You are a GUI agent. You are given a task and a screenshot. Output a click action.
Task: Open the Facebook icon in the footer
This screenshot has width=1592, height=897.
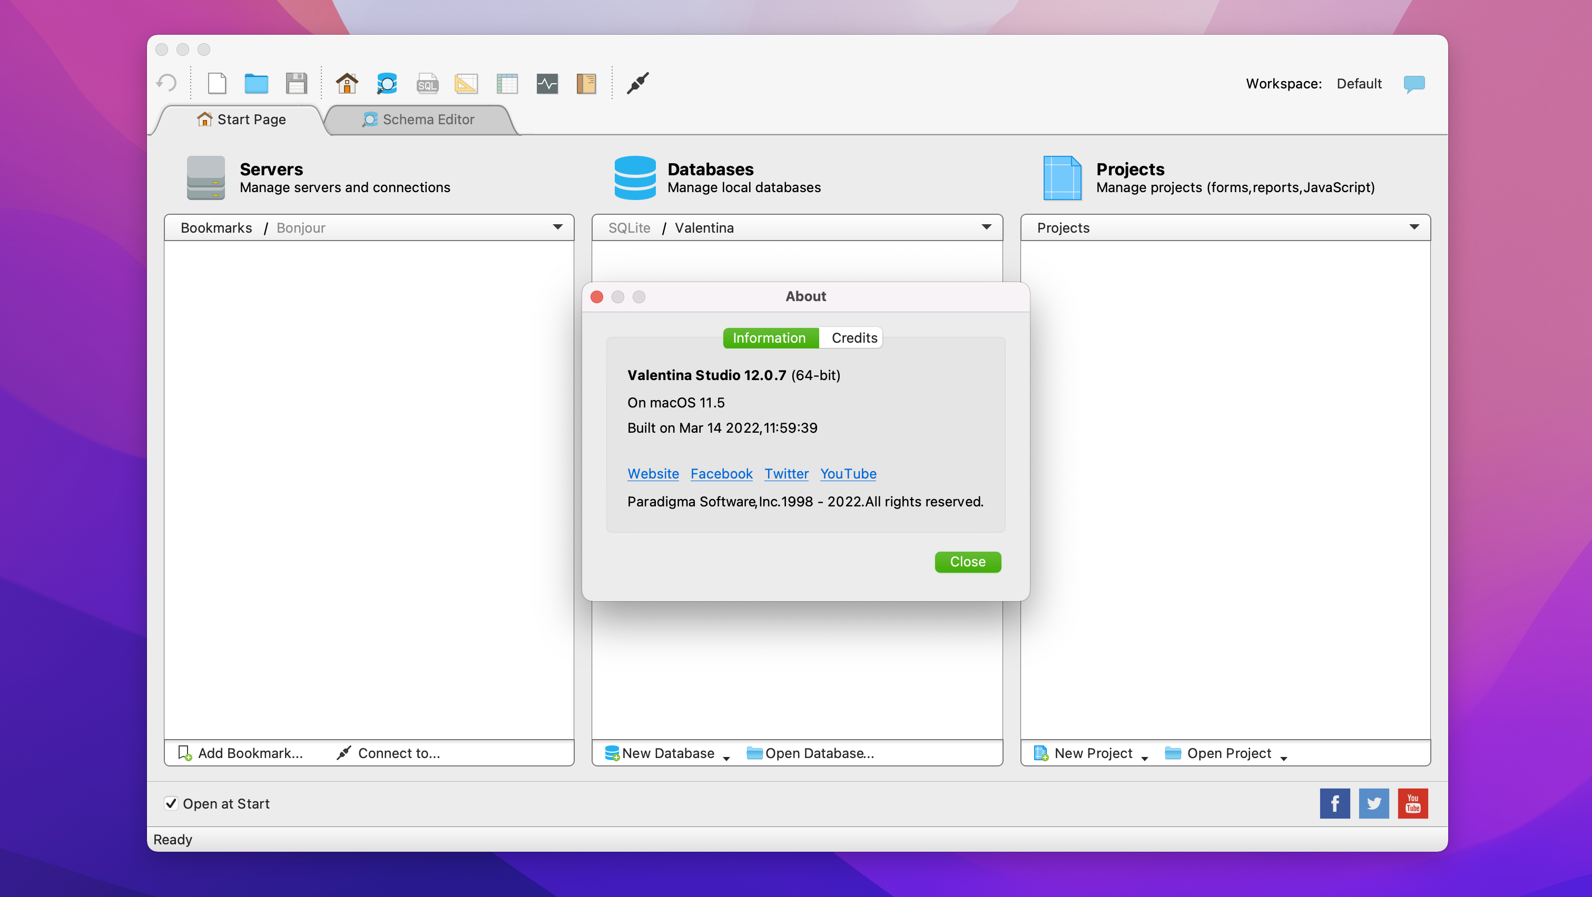point(1335,803)
